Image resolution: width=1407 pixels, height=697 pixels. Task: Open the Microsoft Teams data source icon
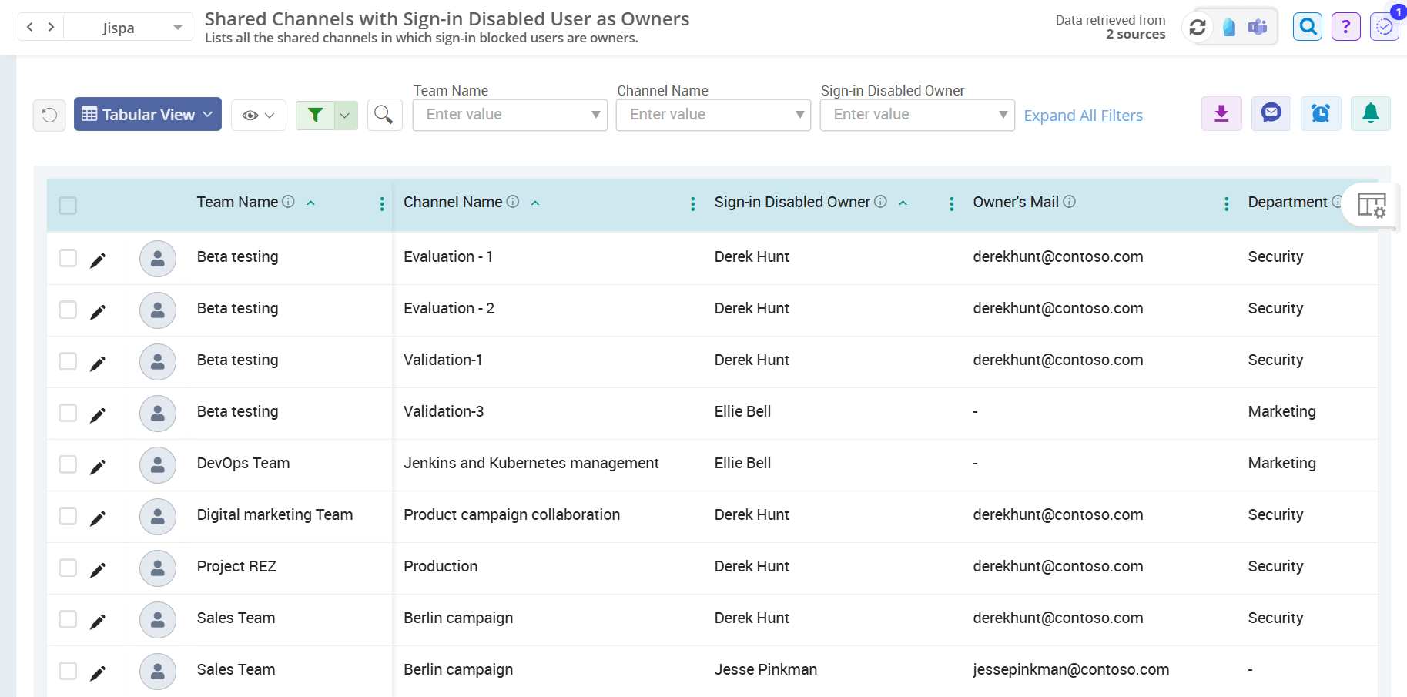click(x=1258, y=27)
